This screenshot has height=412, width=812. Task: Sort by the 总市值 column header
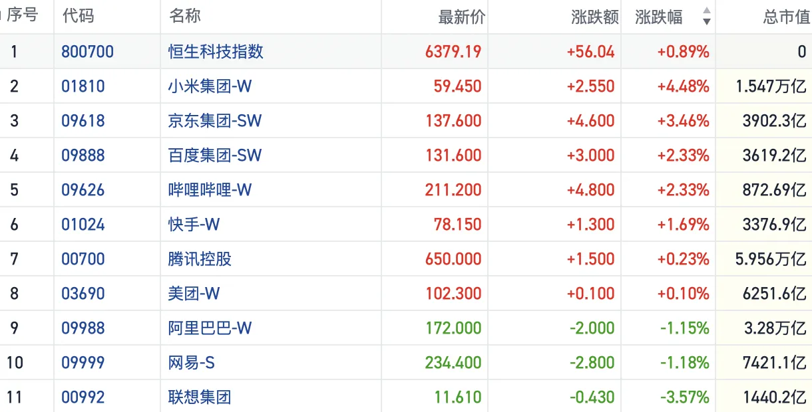(787, 17)
